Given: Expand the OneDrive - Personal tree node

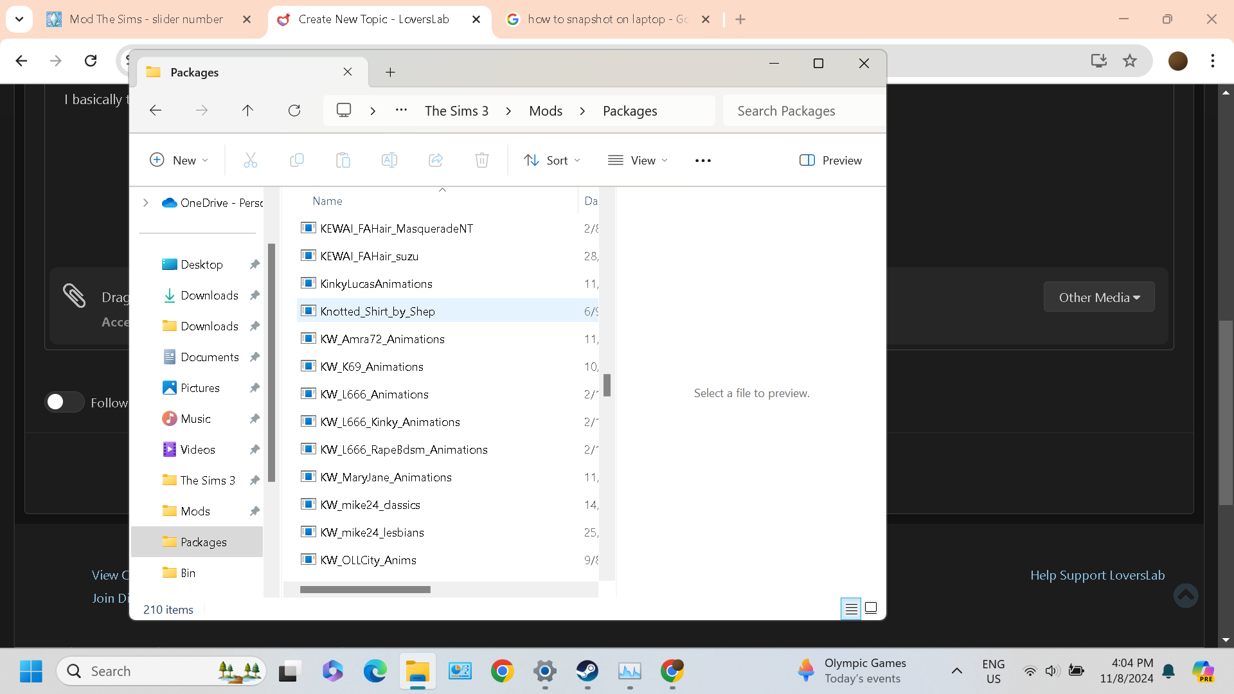Looking at the screenshot, I should (x=146, y=202).
